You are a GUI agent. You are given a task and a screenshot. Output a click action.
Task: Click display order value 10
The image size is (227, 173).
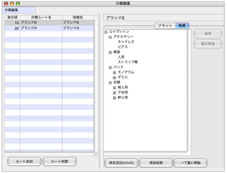[12, 23]
